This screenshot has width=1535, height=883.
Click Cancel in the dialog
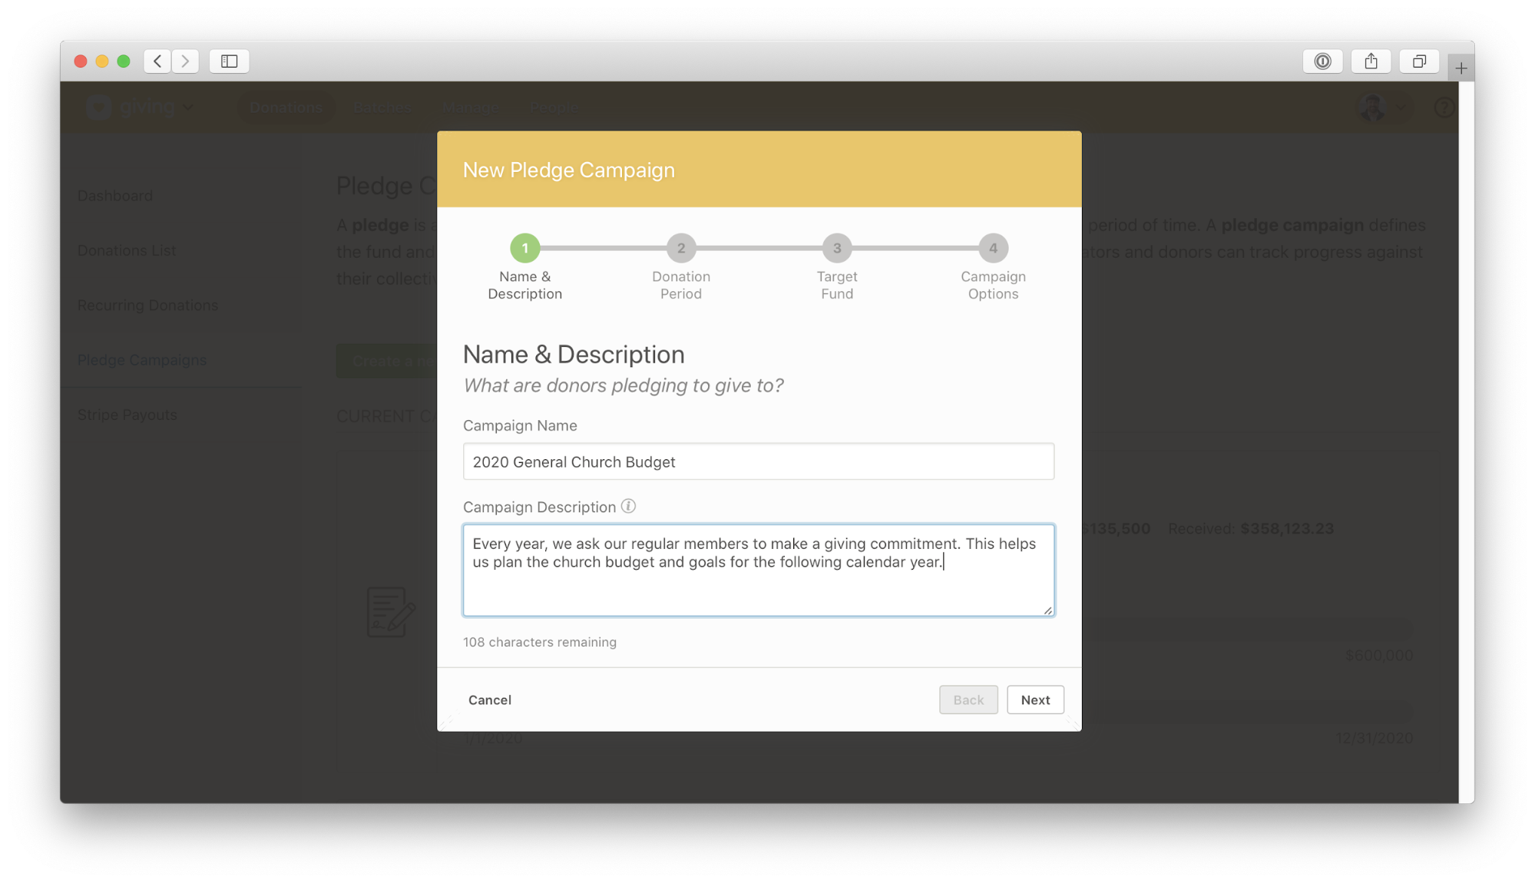point(490,699)
